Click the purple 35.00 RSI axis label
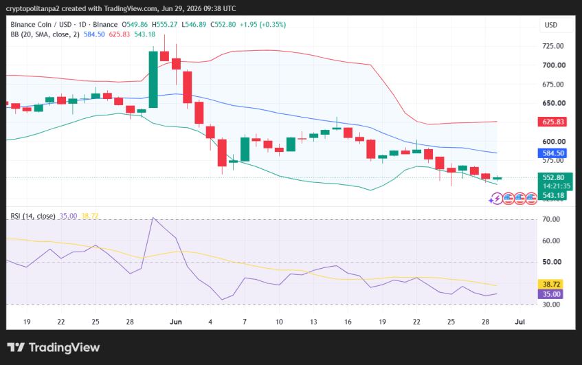Screen dimensions: 582x365 [x=551, y=294]
